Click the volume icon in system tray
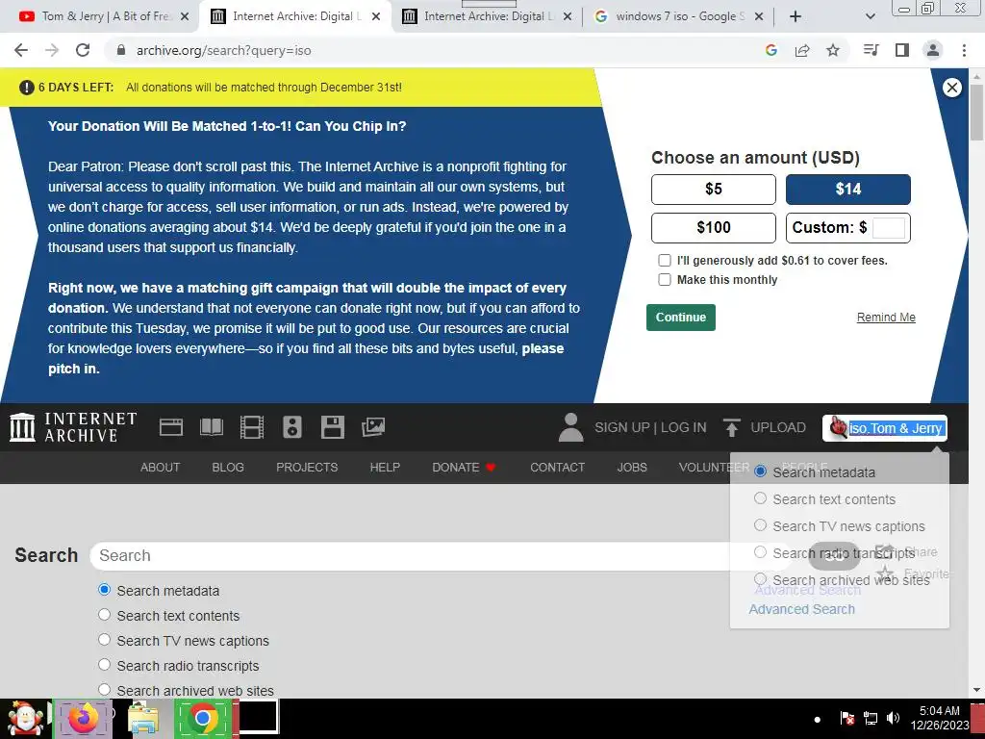This screenshot has width=985, height=739. [893, 718]
